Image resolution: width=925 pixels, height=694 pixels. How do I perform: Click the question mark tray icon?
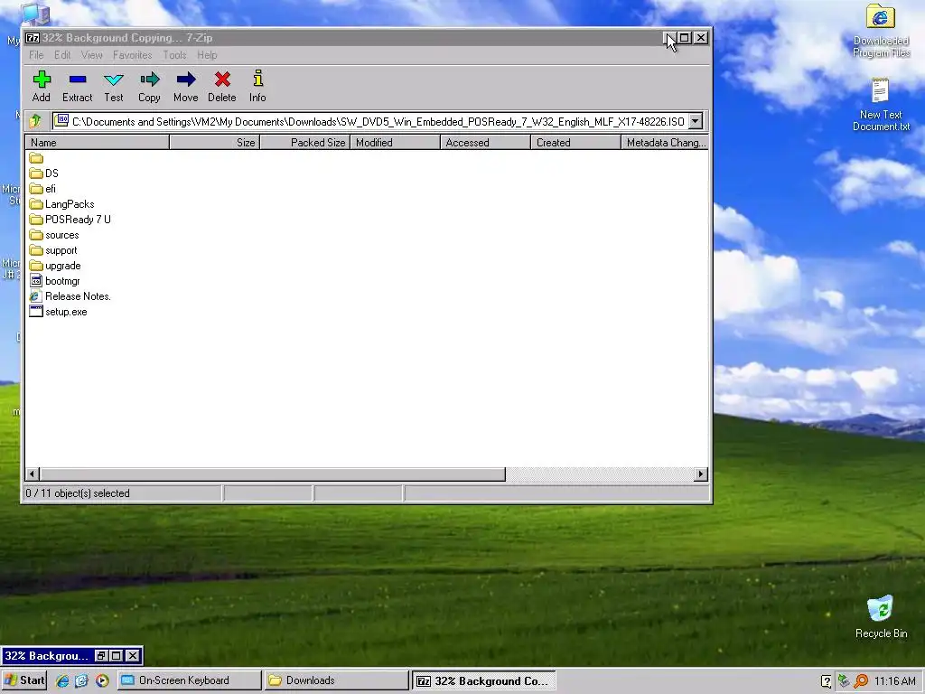[x=827, y=681]
